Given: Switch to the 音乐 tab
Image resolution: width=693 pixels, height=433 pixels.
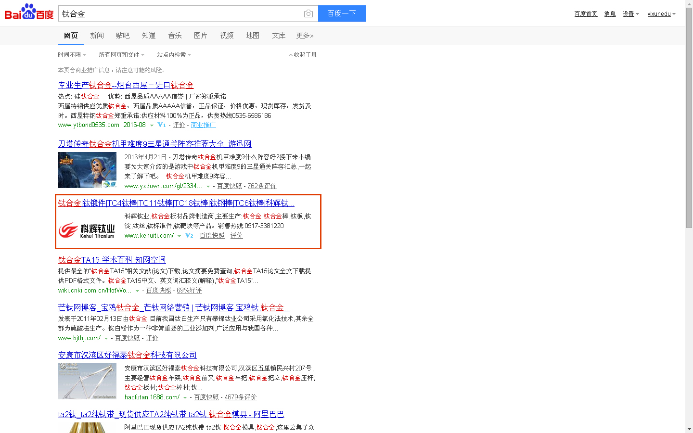Looking at the screenshot, I should click(x=175, y=36).
